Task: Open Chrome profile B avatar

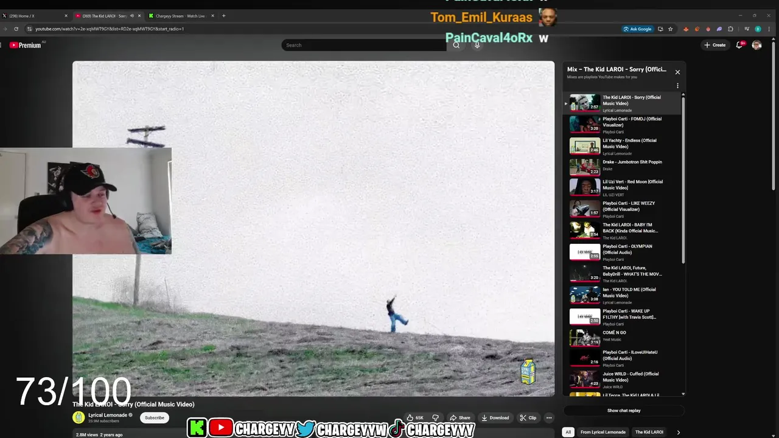Action: coord(758,29)
